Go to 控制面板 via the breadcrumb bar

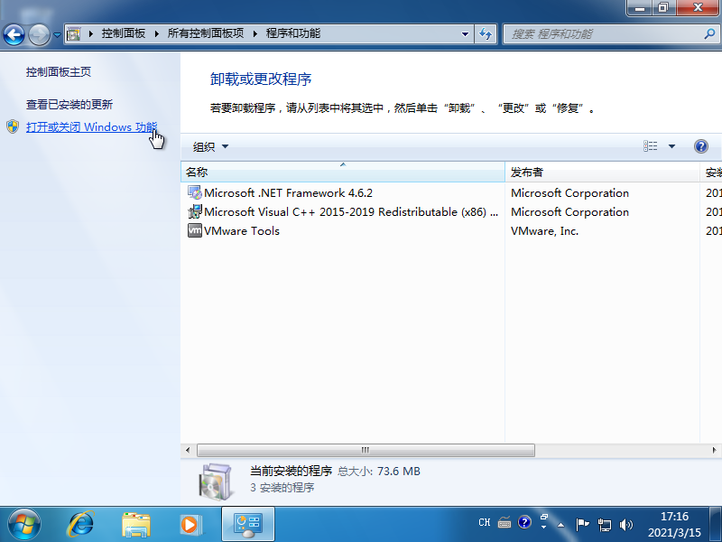(125, 33)
